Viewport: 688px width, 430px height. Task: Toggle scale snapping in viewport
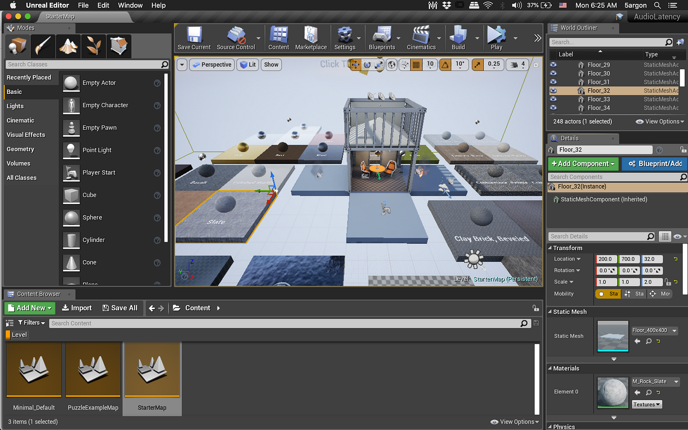tap(478, 64)
